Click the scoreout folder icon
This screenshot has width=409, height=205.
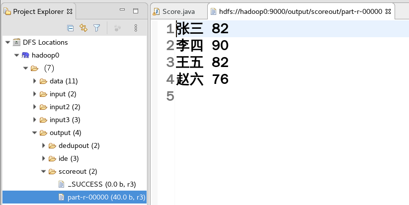pos(52,171)
